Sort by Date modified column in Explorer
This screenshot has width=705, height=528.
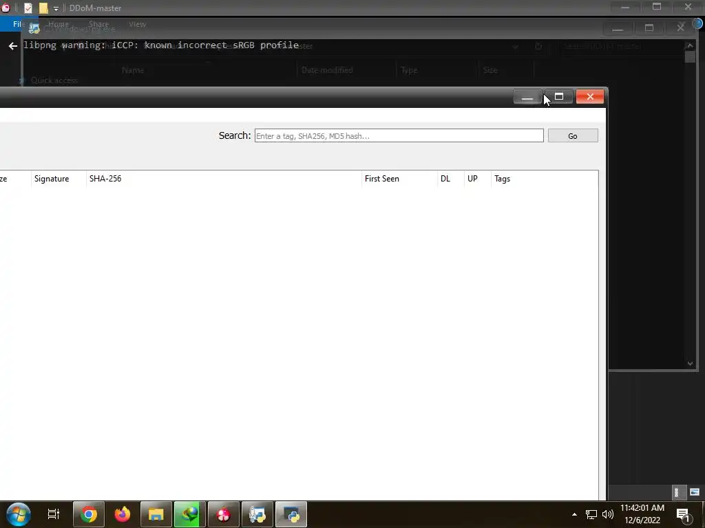tap(327, 70)
